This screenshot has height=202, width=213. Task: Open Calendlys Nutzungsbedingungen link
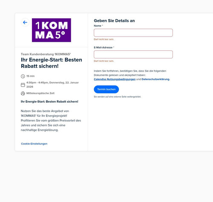[x=115, y=79]
